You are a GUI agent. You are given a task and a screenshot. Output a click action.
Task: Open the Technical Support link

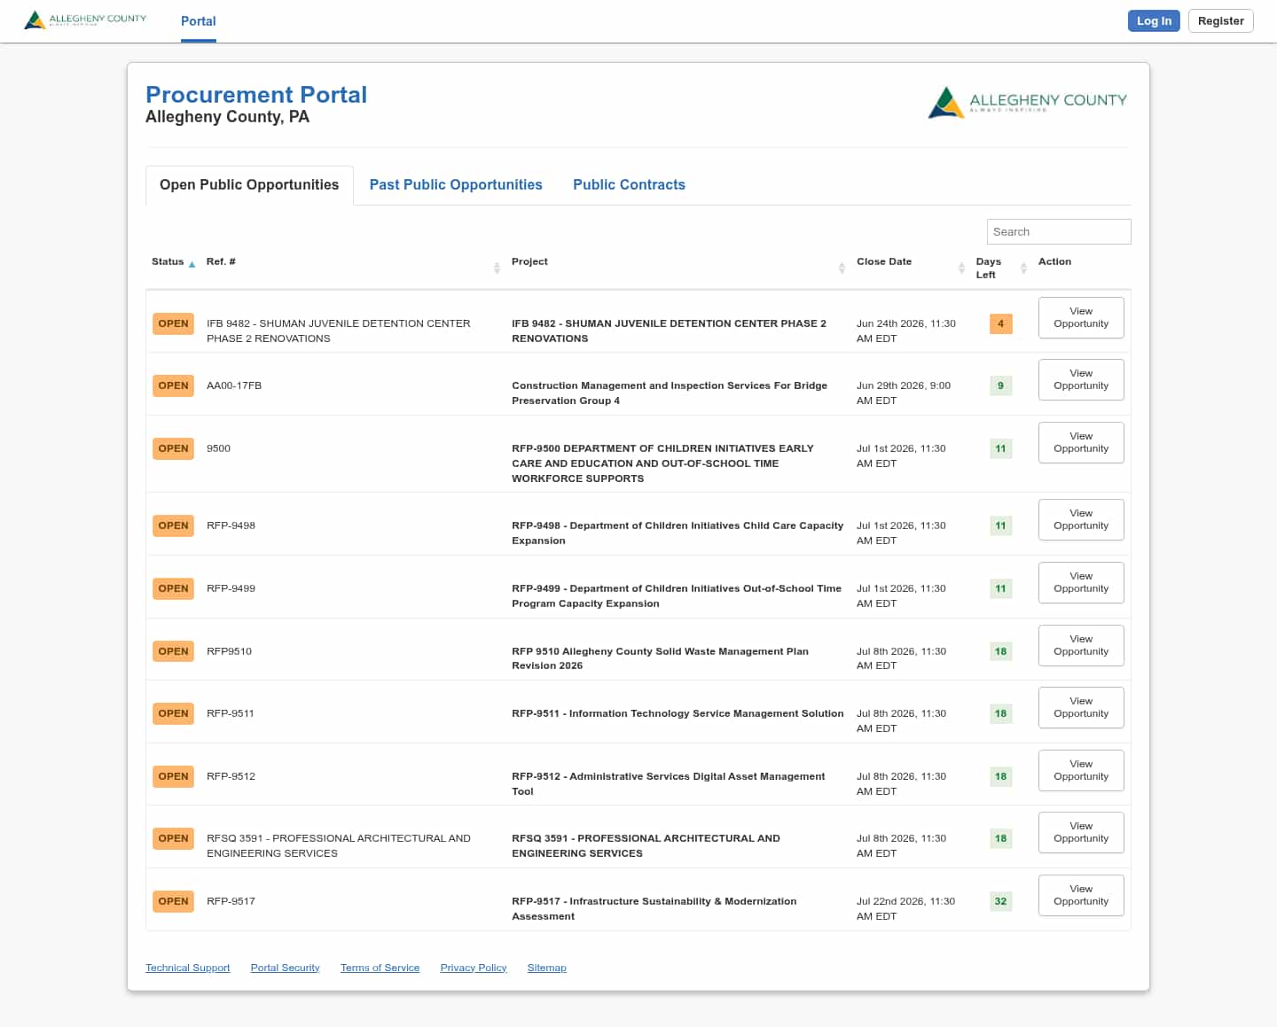click(x=188, y=968)
